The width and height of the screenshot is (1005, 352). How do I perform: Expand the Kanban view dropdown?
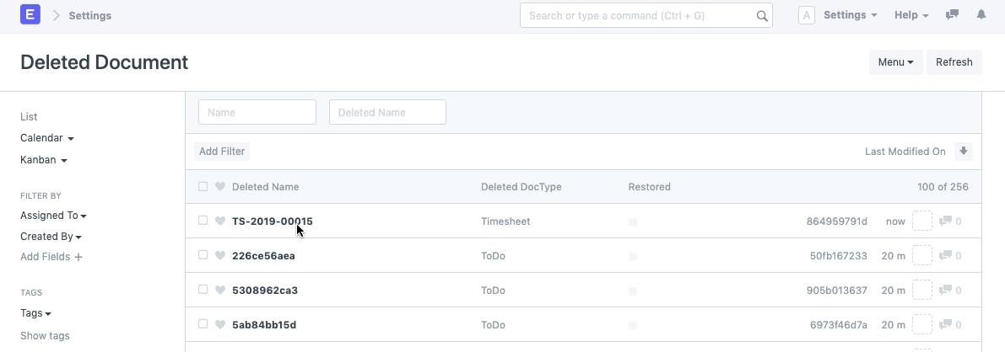[x=44, y=160]
